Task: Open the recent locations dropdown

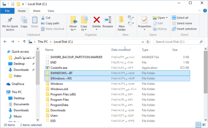Action: pyautogui.click(x=19, y=42)
